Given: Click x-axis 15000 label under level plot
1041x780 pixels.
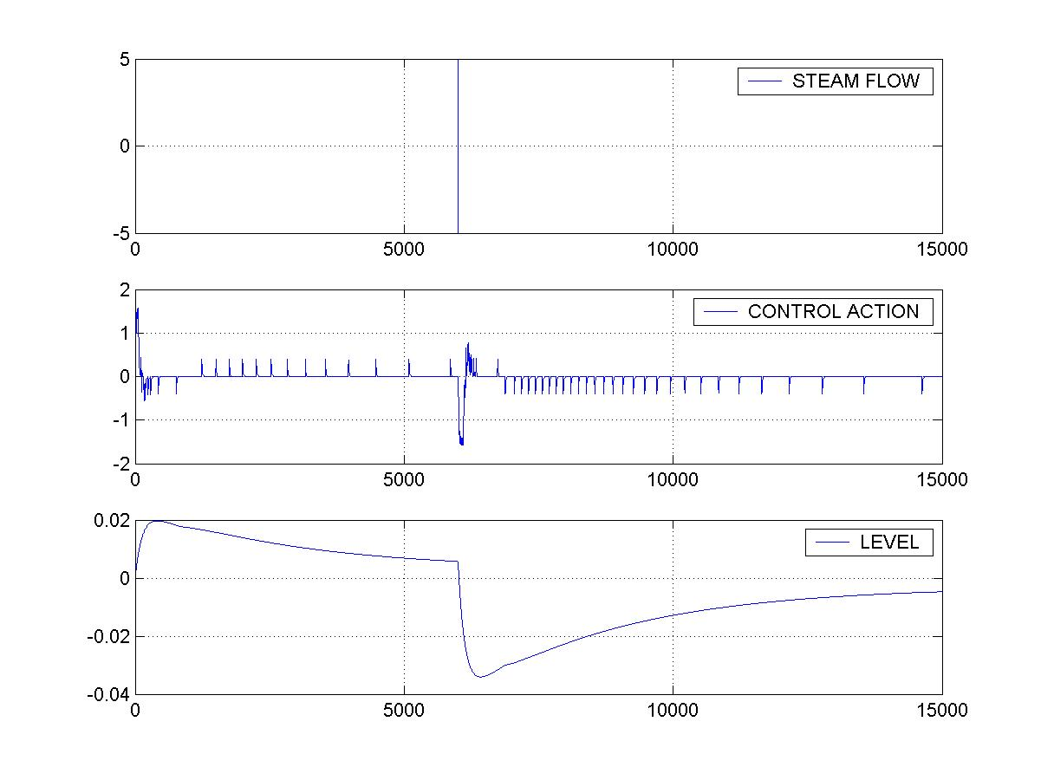Looking at the screenshot, I should [942, 710].
